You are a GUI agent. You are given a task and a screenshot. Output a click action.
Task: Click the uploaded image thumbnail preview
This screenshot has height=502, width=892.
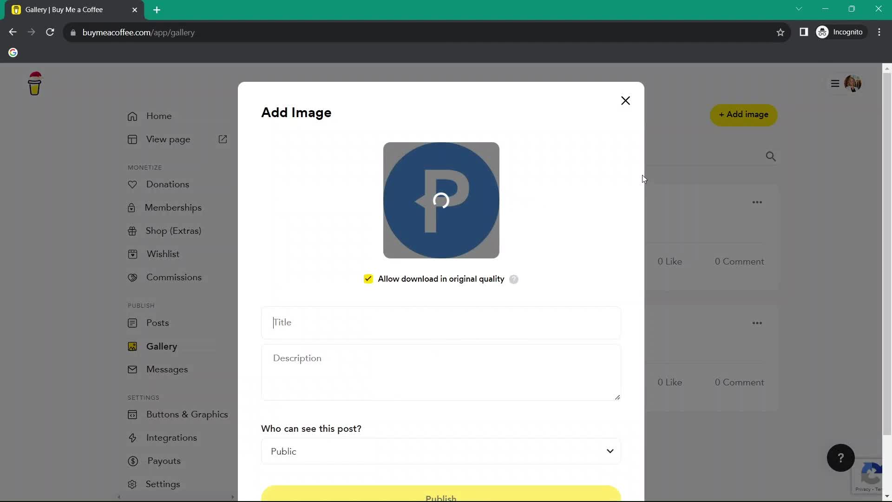click(x=441, y=200)
